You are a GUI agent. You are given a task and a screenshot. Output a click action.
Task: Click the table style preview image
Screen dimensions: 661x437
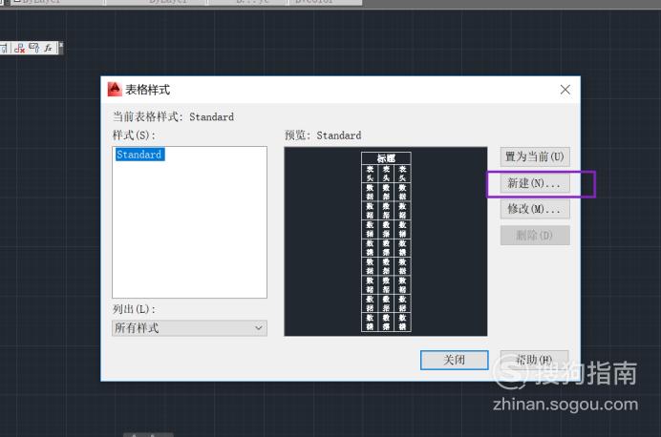[x=386, y=241]
